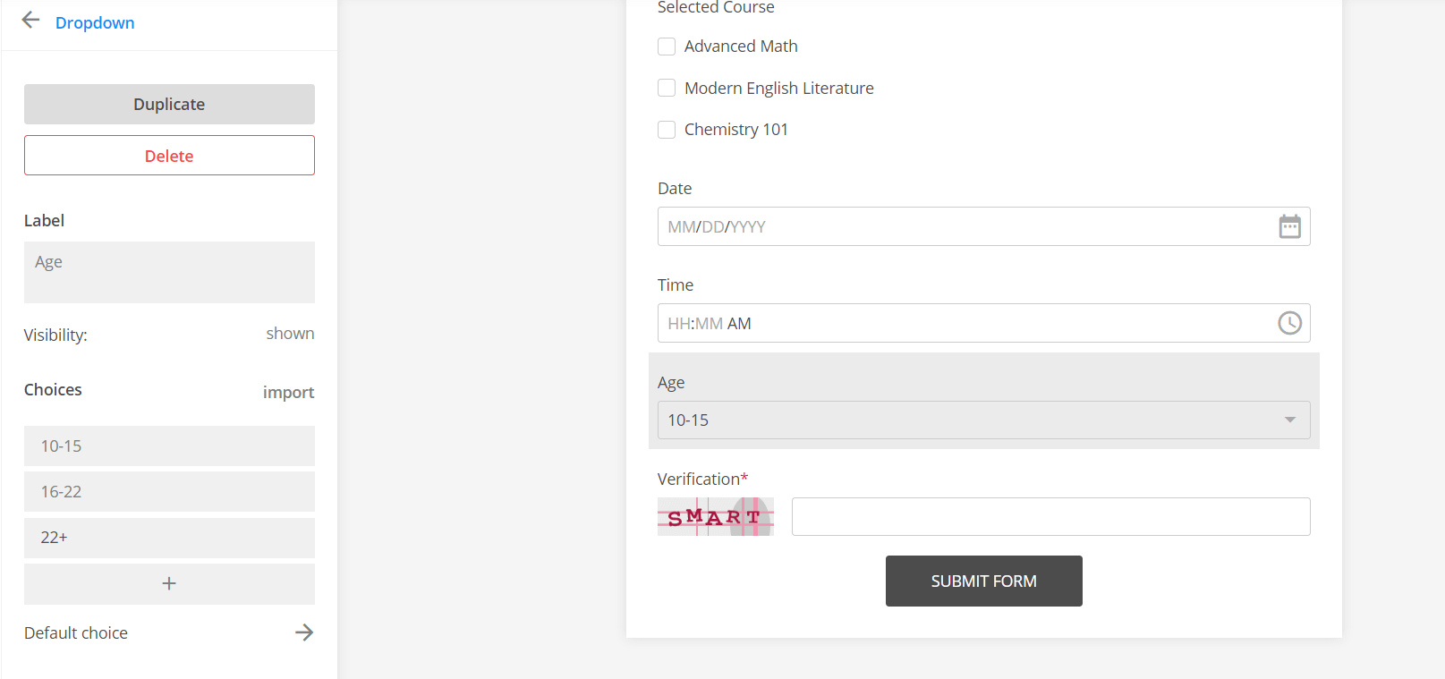
Task: Open the clock picker for the Time field
Action: 1289,323
